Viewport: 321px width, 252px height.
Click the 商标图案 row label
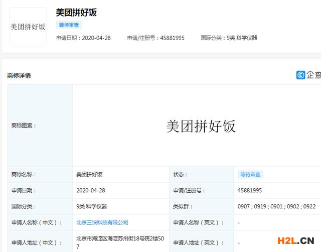pyautogui.click(x=24, y=126)
